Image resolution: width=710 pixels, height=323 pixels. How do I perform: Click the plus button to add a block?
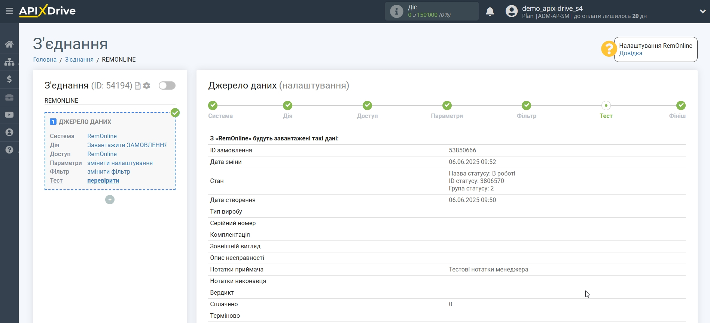coord(110,200)
